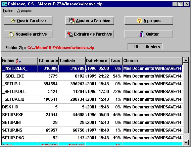
Task: Click date 1997 18:48 of SETUP.INS
Action: click(97, 130)
